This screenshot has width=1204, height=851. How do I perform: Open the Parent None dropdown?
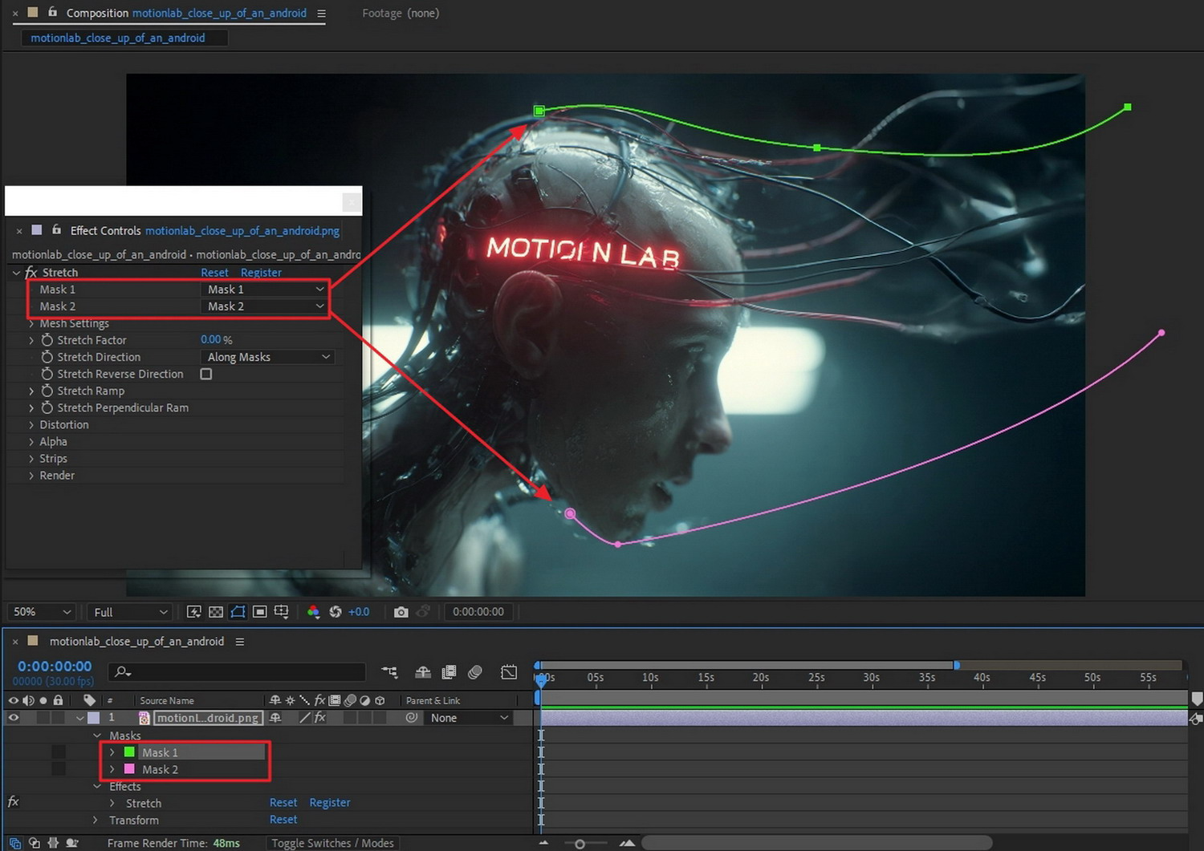tap(469, 718)
